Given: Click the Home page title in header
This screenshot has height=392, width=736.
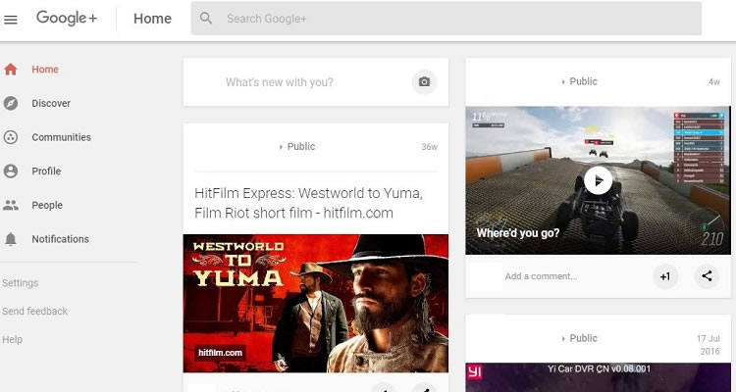Looking at the screenshot, I should click(152, 19).
